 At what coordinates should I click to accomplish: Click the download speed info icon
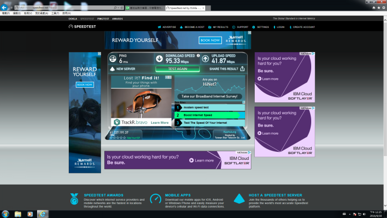198,56
